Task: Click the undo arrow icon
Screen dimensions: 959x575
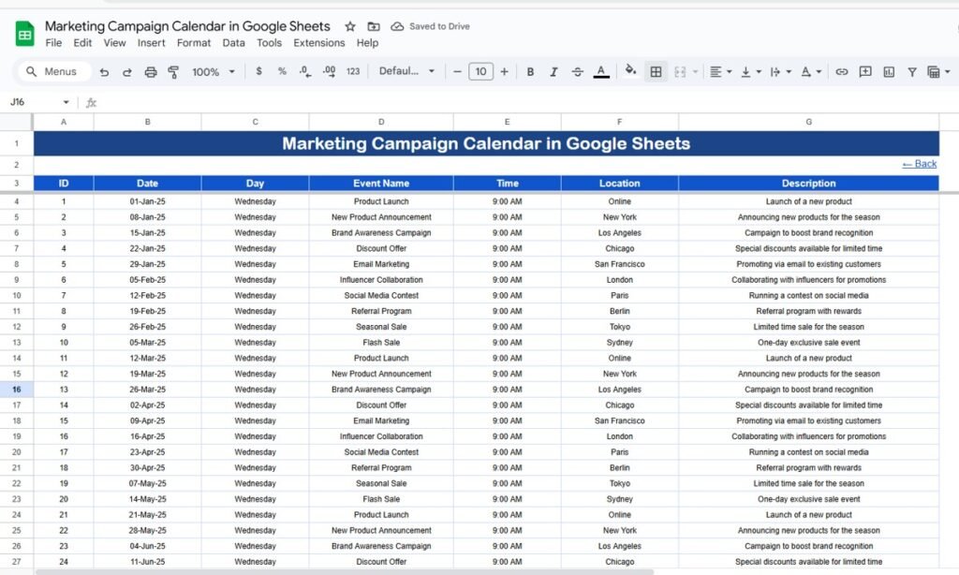Action: click(104, 72)
